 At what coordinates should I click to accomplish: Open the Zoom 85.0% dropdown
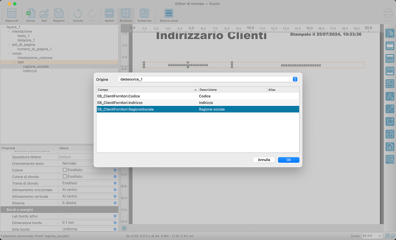tap(372, 236)
